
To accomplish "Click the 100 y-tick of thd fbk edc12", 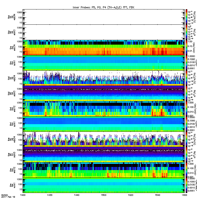I will [x=20, y=108].
